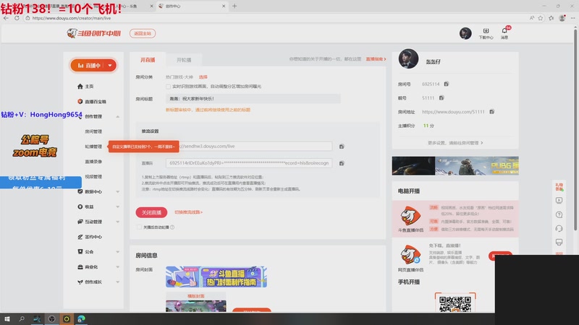Switch to the 开轮播 tab
Image resolution: width=579 pixels, height=325 pixels.
(184, 60)
